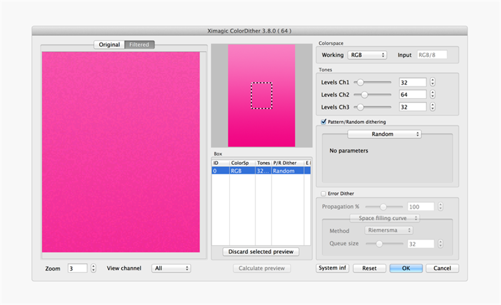Click the Levels Ch2 value field
This screenshot has width=501, height=305.
pyautogui.click(x=413, y=95)
